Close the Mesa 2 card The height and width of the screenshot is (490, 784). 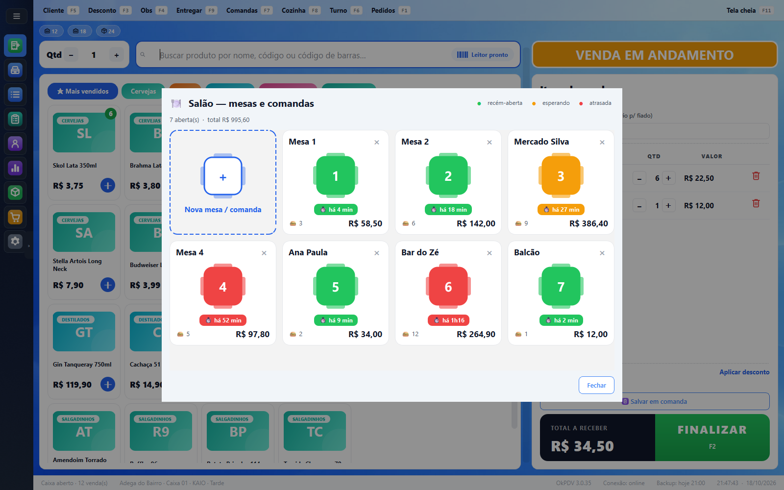click(x=490, y=142)
